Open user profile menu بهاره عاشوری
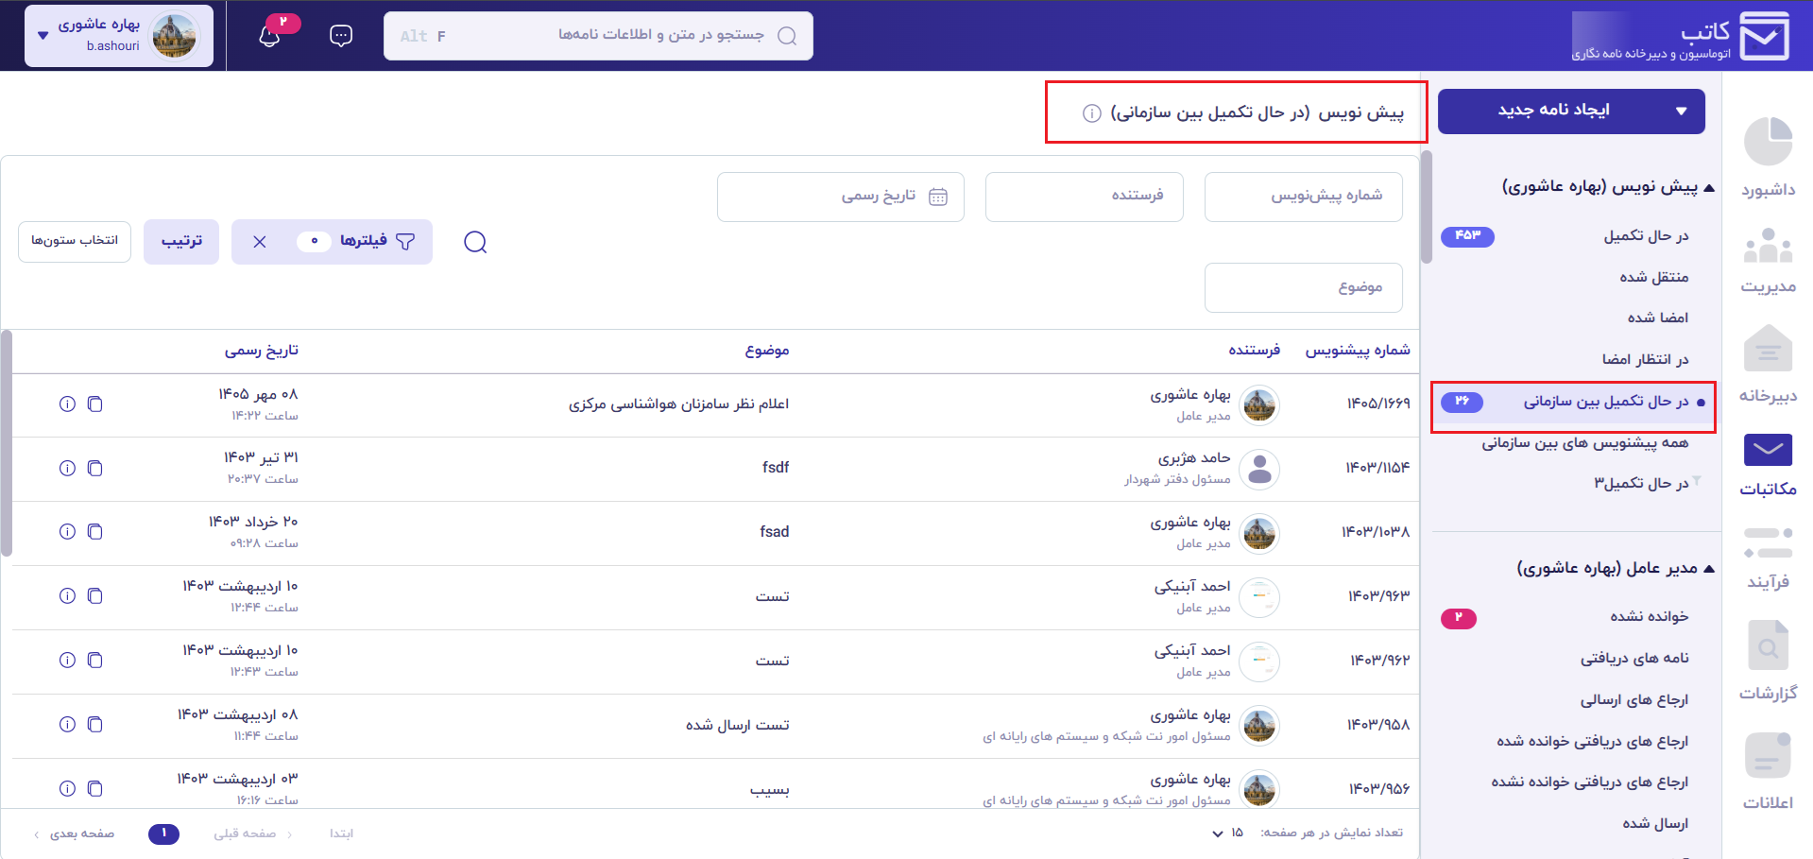The width and height of the screenshot is (1813, 859). pos(119,36)
